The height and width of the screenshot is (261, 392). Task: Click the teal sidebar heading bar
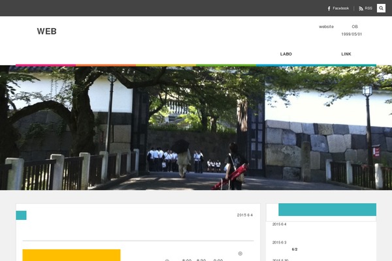click(327, 209)
